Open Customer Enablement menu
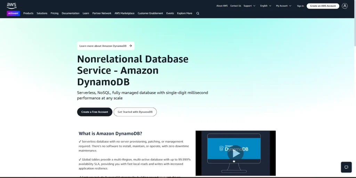356x178 pixels. 150,14
